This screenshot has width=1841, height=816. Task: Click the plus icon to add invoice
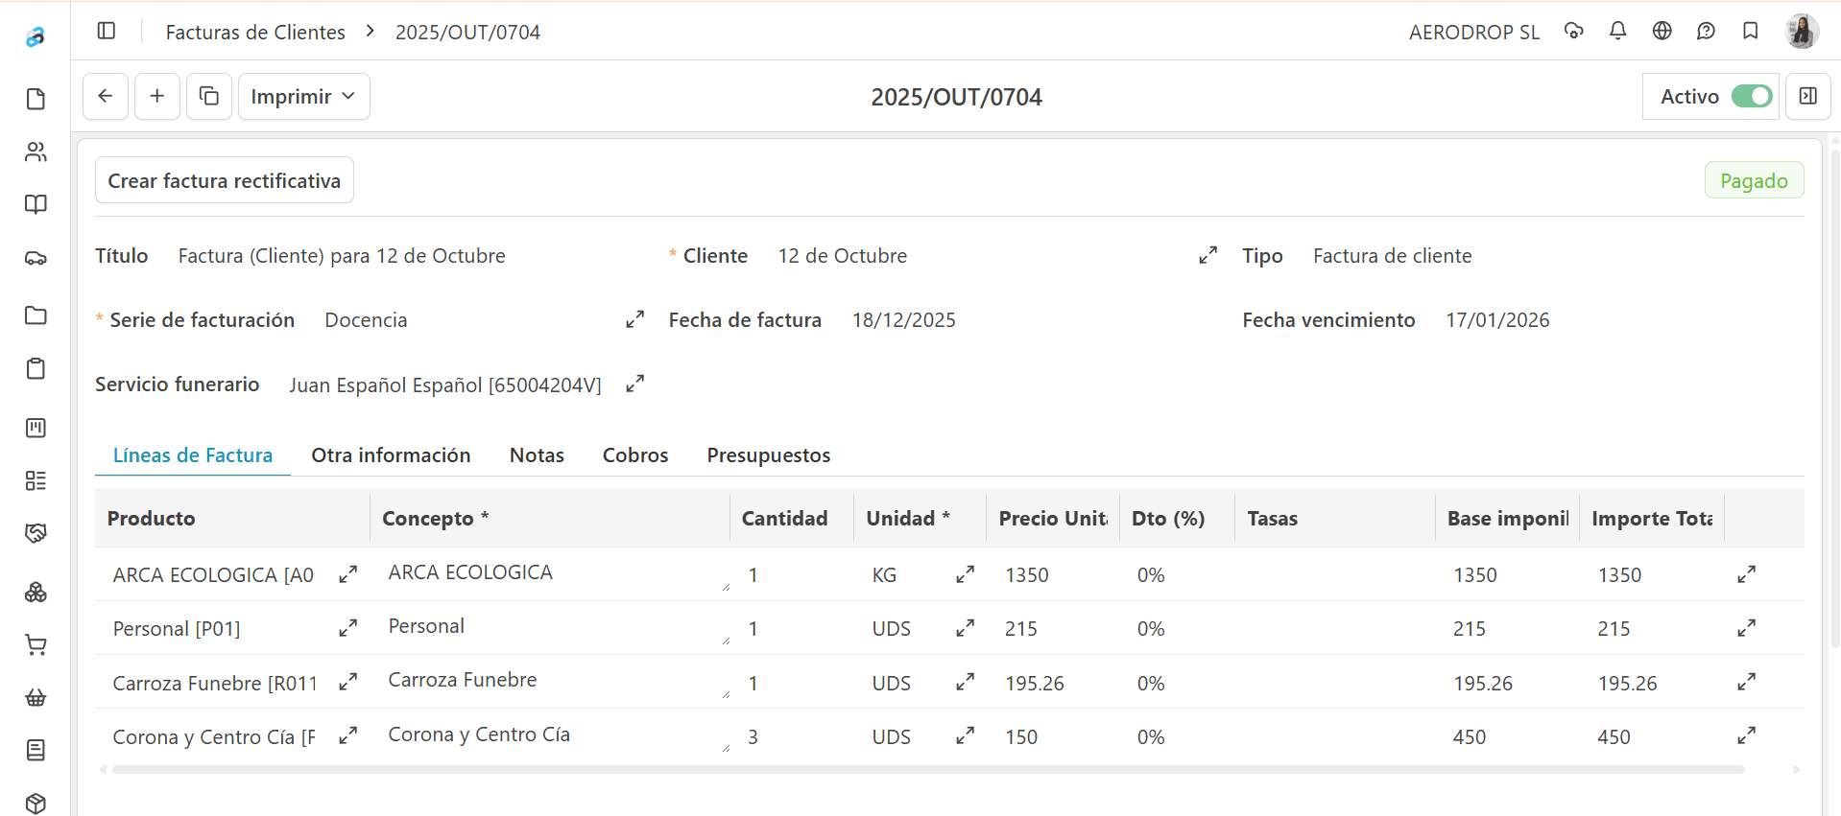[157, 96]
